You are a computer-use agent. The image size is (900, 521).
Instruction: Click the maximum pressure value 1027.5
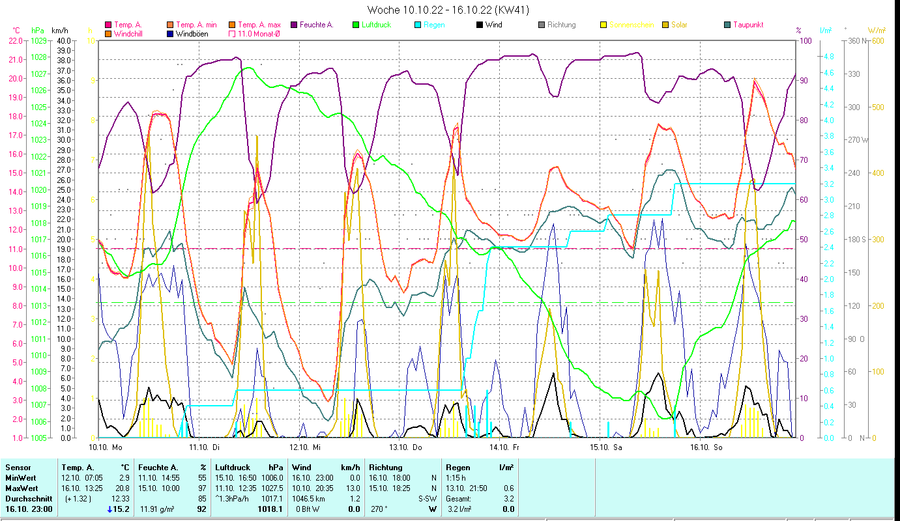pyautogui.click(x=272, y=488)
